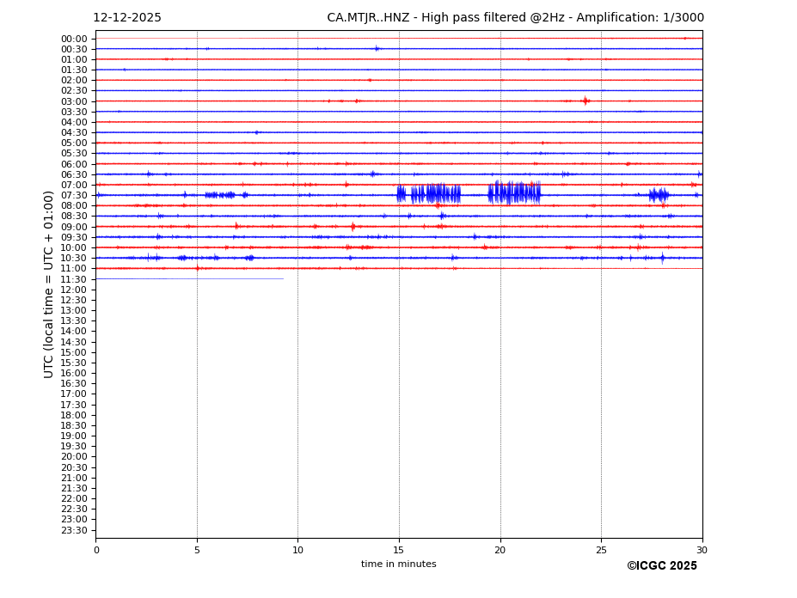Screen dimensions: 797x598
Task: Click the blue burst near minute 28 at 07:30
Action: click(659, 195)
